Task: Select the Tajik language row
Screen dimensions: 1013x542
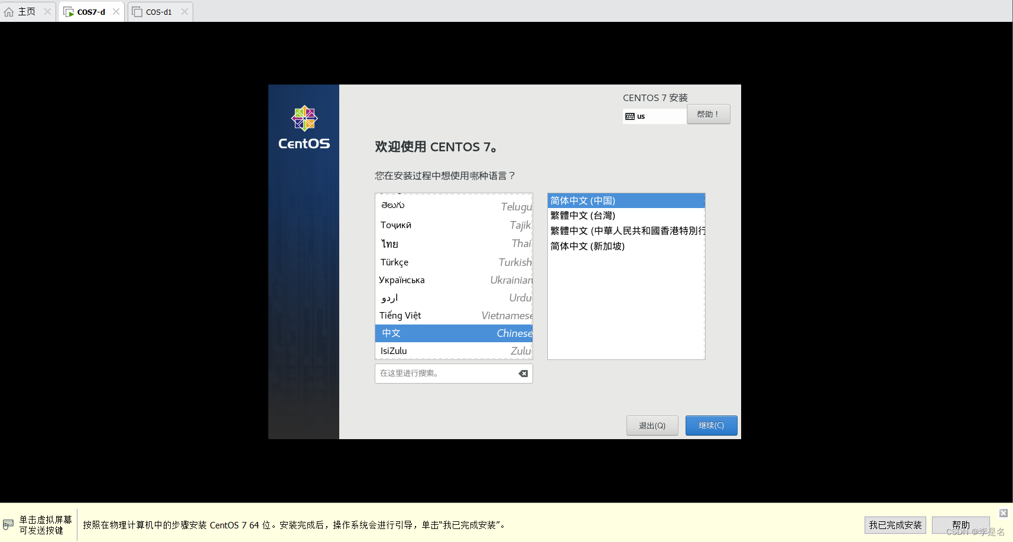Action: [454, 225]
